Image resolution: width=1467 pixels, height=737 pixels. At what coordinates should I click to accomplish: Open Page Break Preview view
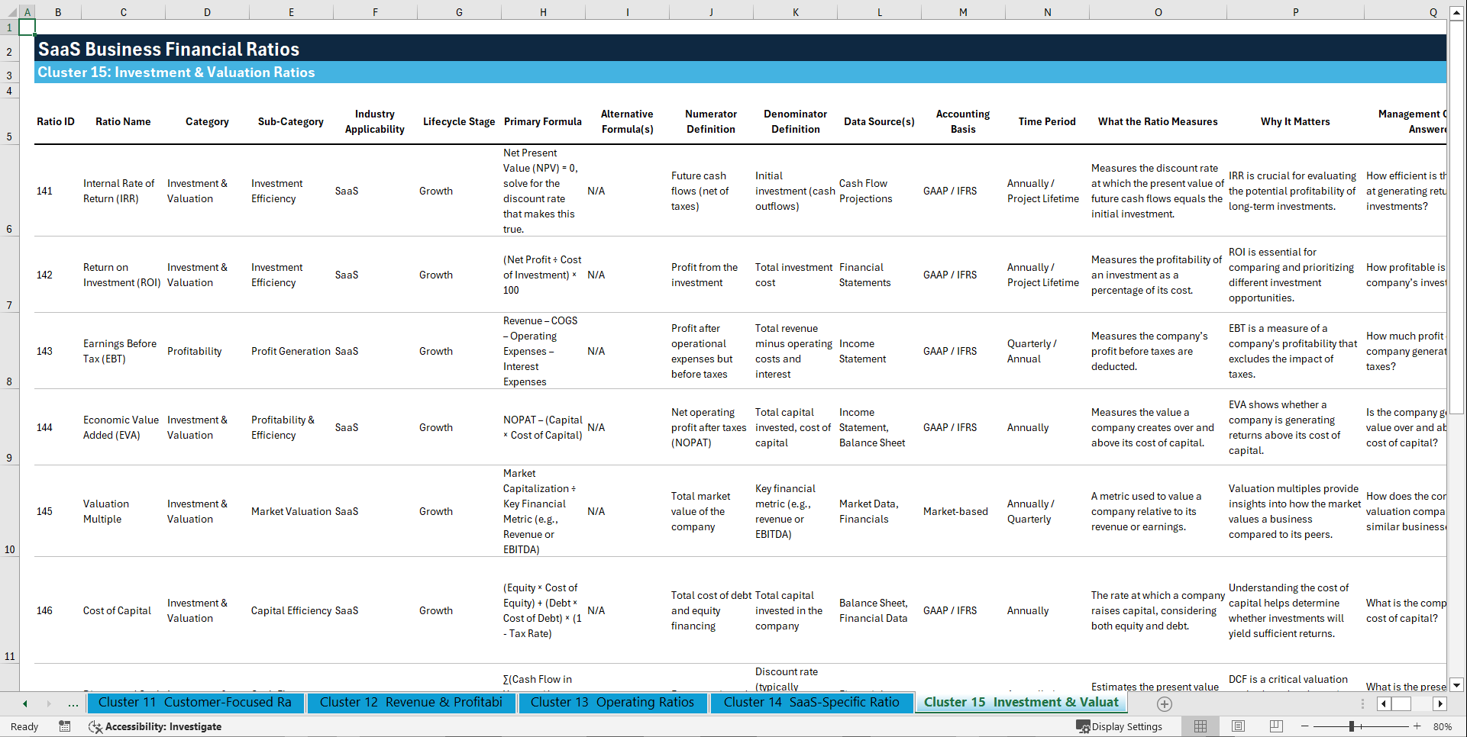click(1276, 726)
